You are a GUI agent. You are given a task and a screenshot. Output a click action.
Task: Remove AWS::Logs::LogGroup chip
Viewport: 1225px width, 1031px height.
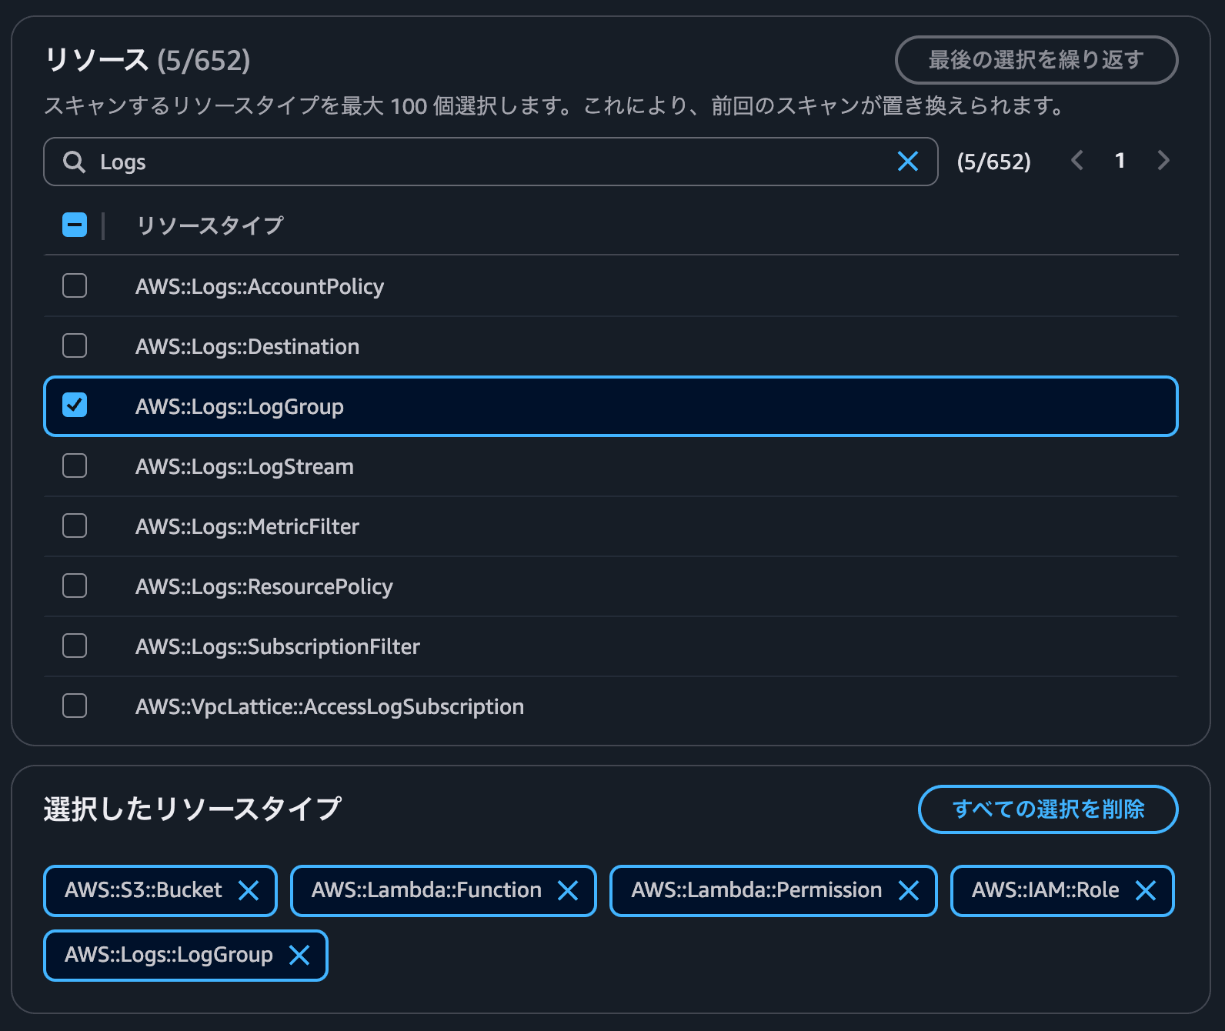299,955
